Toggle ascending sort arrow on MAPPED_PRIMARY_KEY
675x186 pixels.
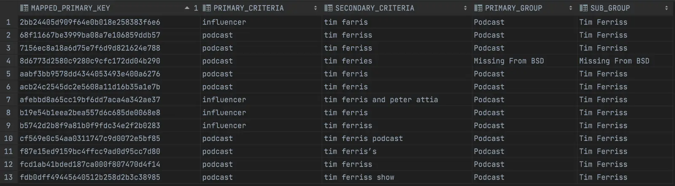187,8
